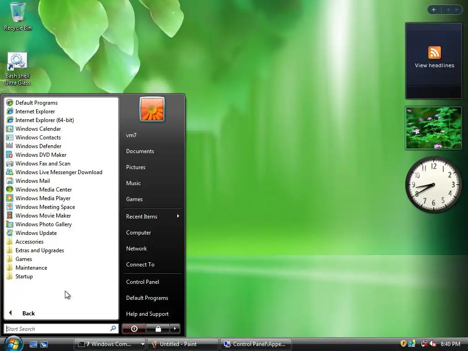The height and width of the screenshot is (351, 468).
Task: Click the security shield tray icon
Action: tap(403, 344)
